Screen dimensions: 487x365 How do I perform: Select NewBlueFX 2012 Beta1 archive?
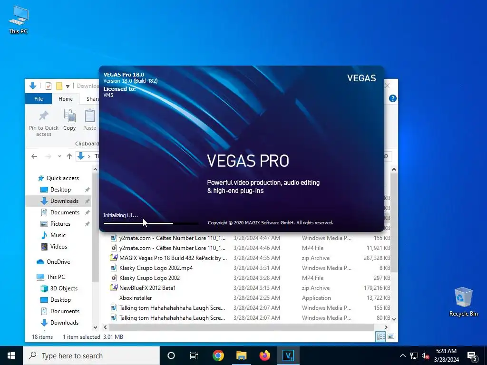[250, 288]
